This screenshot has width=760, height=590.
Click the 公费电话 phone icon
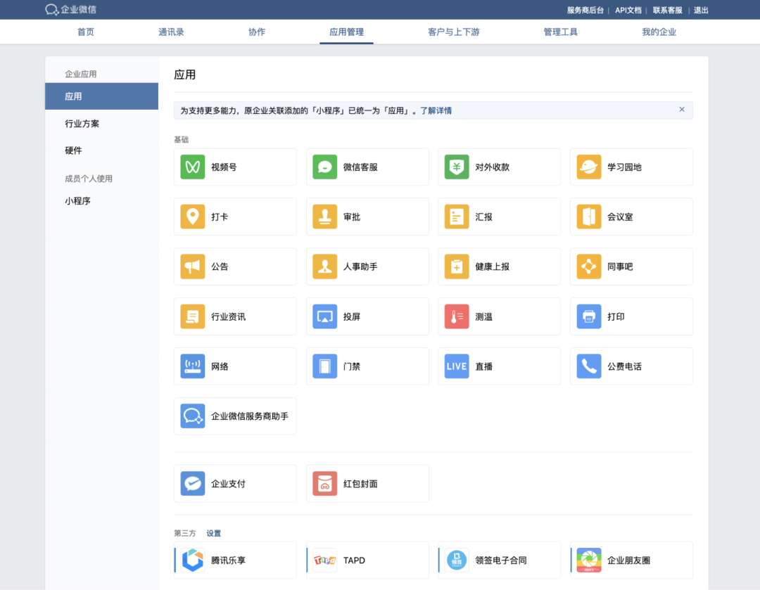[x=589, y=366]
